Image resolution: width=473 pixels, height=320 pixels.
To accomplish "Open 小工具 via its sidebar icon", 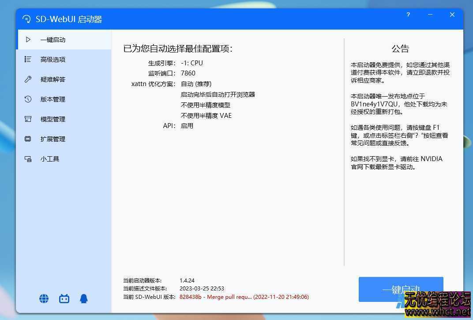I will pyautogui.click(x=28, y=159).
